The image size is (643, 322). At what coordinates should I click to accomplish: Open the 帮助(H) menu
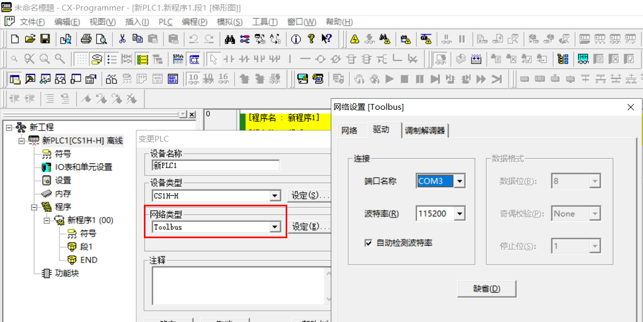coord(339,22)
